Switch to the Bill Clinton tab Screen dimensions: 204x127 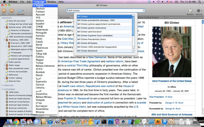[x=65, y=17]
